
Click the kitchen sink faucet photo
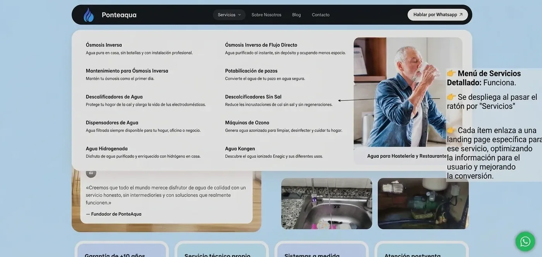(x=326, y=204)
